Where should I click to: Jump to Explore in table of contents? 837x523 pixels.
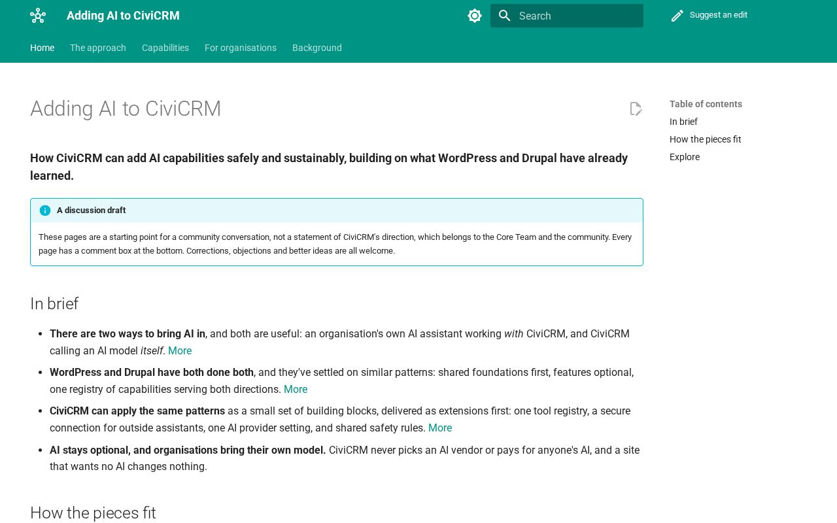685,157
